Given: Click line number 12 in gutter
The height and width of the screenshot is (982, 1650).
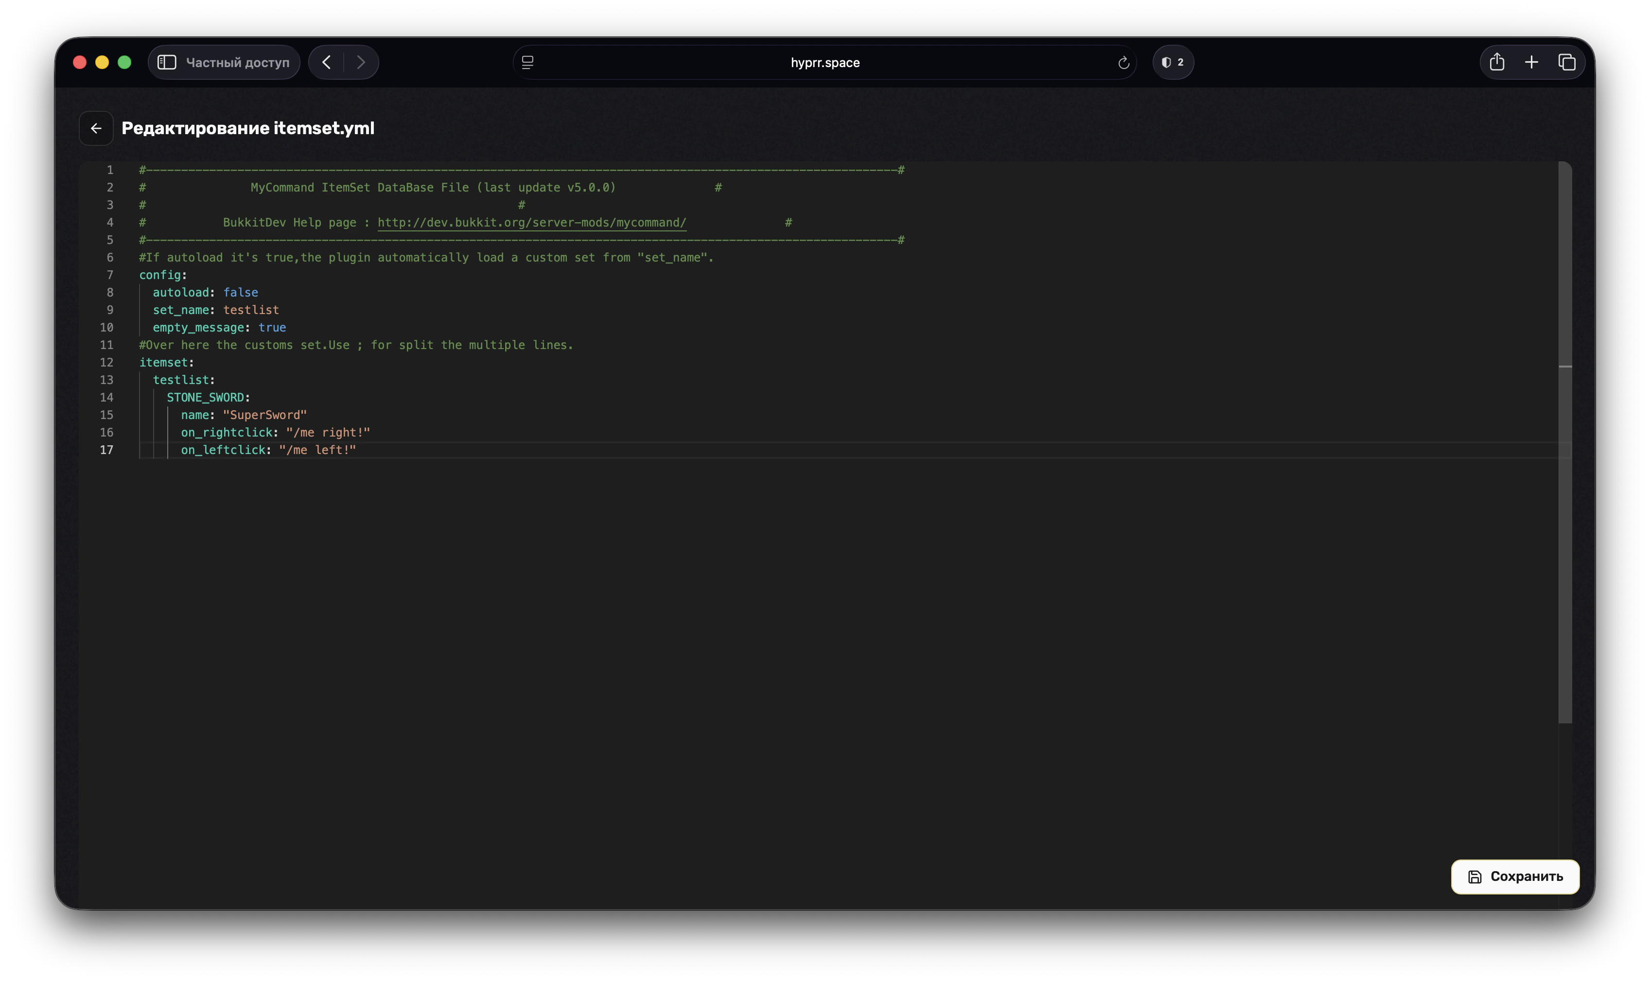Looking at the screenshot, I should coord(106,363).
